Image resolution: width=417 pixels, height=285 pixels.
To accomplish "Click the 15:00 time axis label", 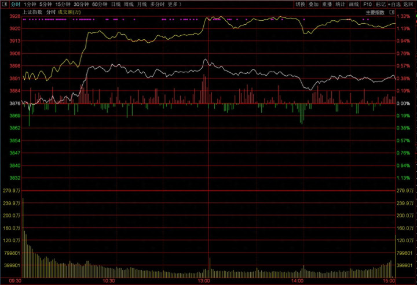I will pyautogui.click(x=389, y=281).
